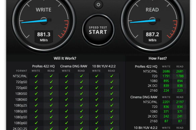Image resolution: width=196 pixels, height=130 pixels.
Task: Click the 1080i60 Cinema DNG RAW write checkmark
Action: (66, 99)
